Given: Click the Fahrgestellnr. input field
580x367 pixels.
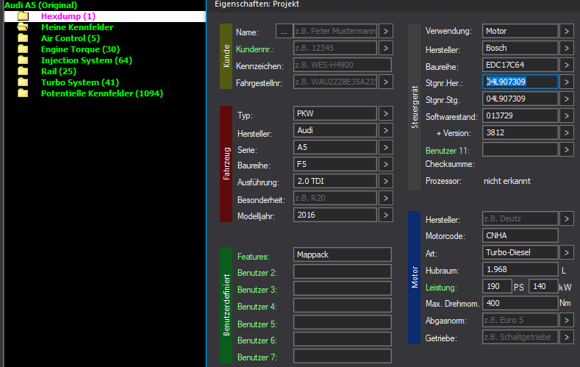Looking at the screenshot, I should [x=335, y=82].
